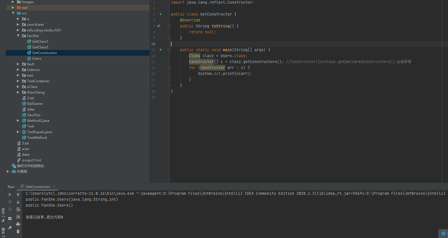Expand the uClass package node

(x=18, y=87)
